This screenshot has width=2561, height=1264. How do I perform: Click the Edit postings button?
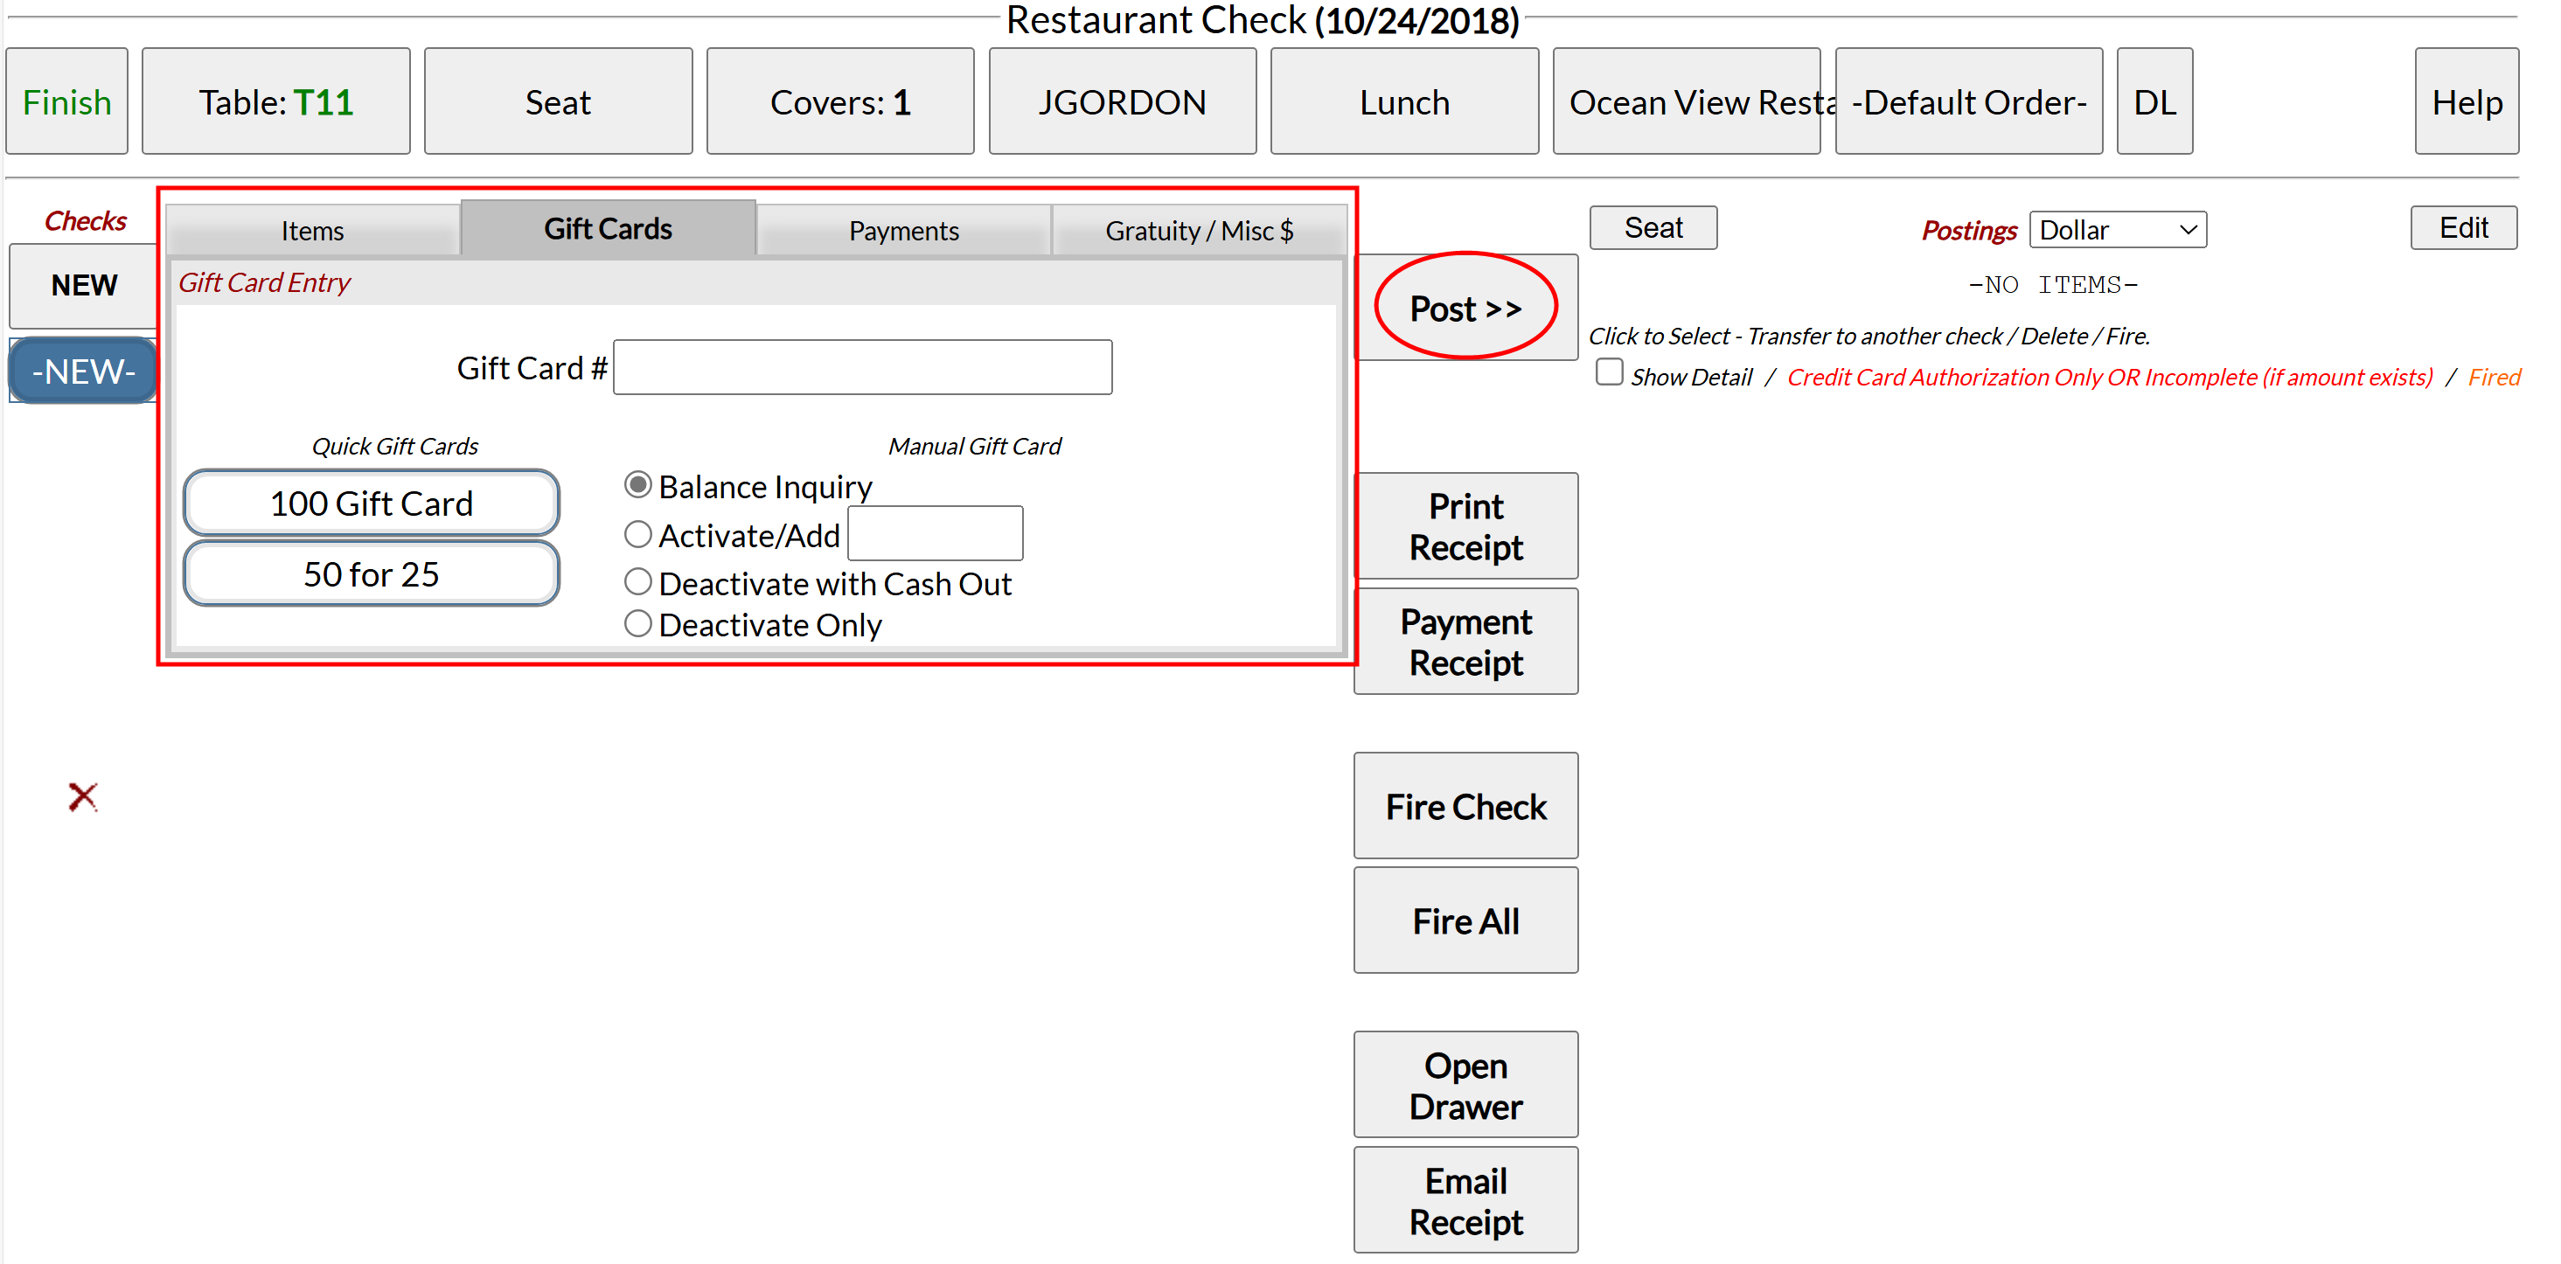[2462, 227]
